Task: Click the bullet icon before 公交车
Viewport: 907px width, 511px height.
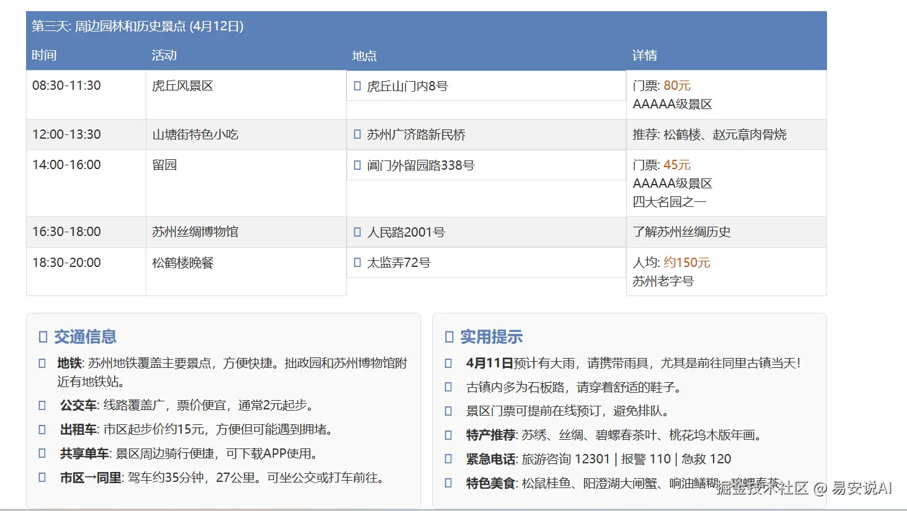Action: click(42, 406)
